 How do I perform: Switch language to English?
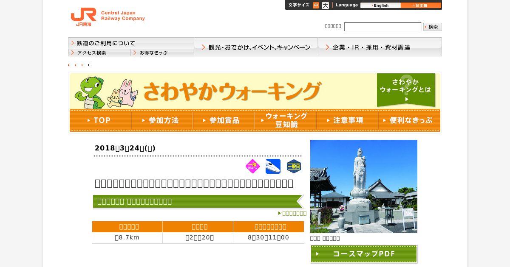pyautogui.click(x=380, y=6)
